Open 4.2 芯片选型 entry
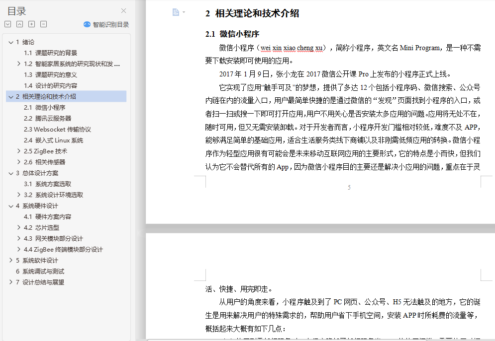This screenshot has height=341, width=495. pyautogui.click(x=42, y=228)
